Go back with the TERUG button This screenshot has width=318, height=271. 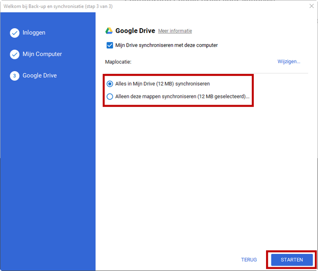249,260
